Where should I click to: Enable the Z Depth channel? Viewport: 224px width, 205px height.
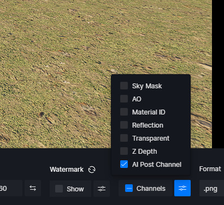pos(124,151)
